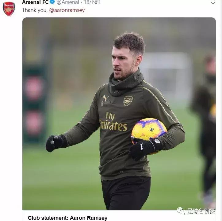Click the white Puma logo on the glove
Viewport: 222px width, 221px height.
coord(141,146)
